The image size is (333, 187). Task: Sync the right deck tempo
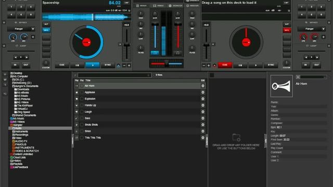pos(271,65)
